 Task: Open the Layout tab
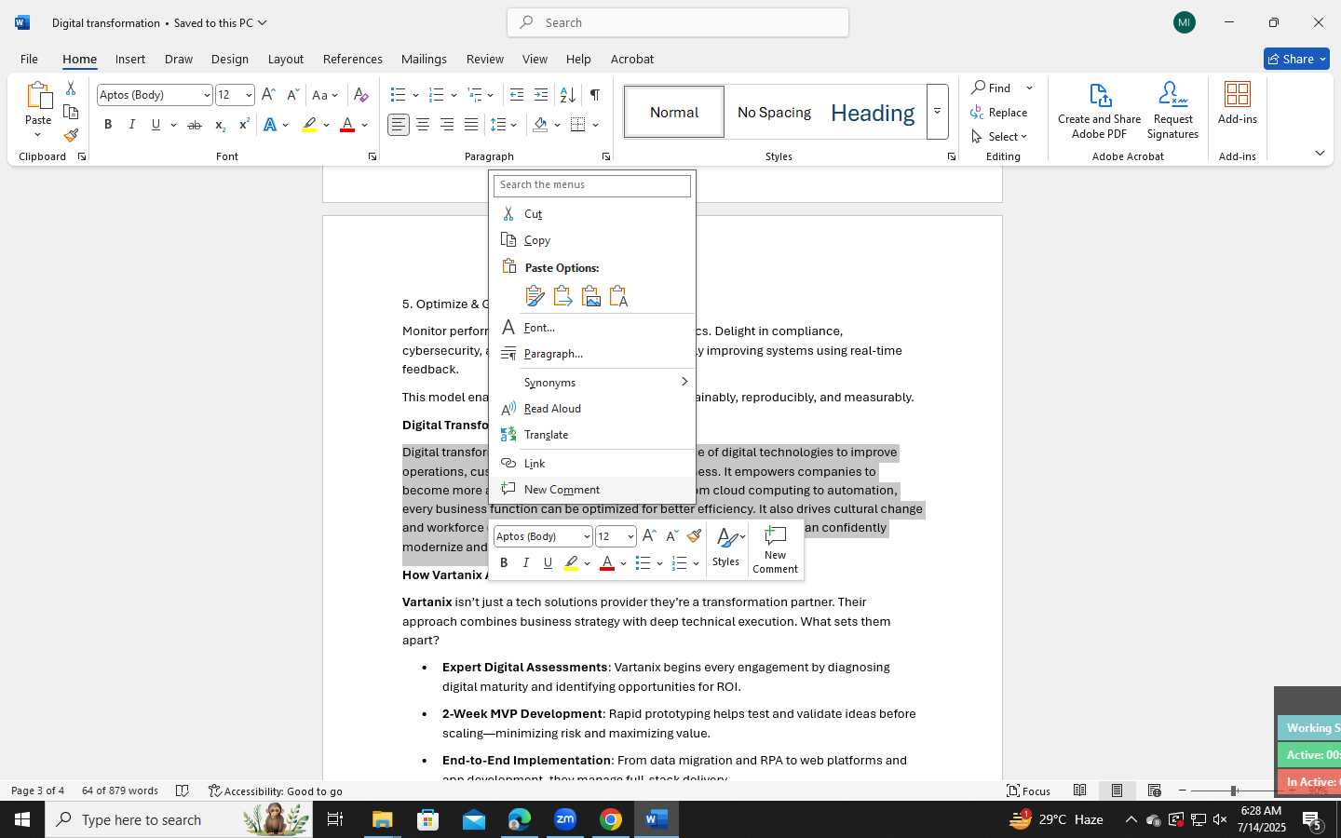tap(286, 59)
